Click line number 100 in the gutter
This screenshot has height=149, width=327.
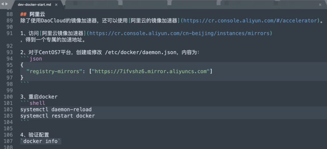coord(8,97)
